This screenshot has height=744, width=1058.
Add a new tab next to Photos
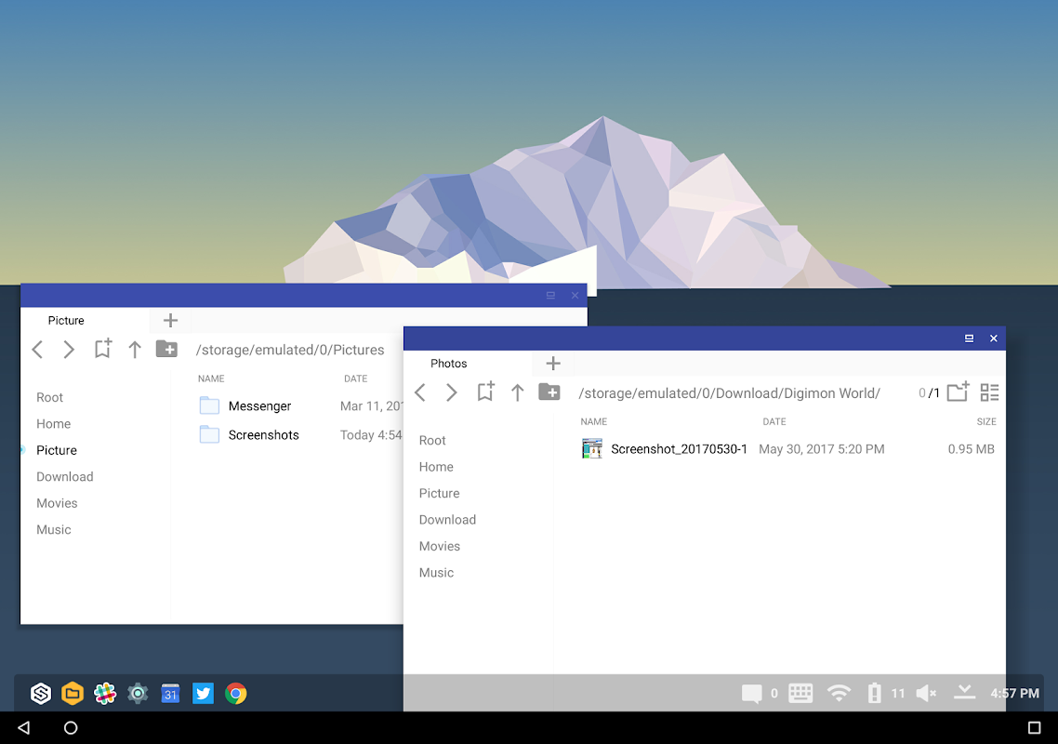click(553, 364)
